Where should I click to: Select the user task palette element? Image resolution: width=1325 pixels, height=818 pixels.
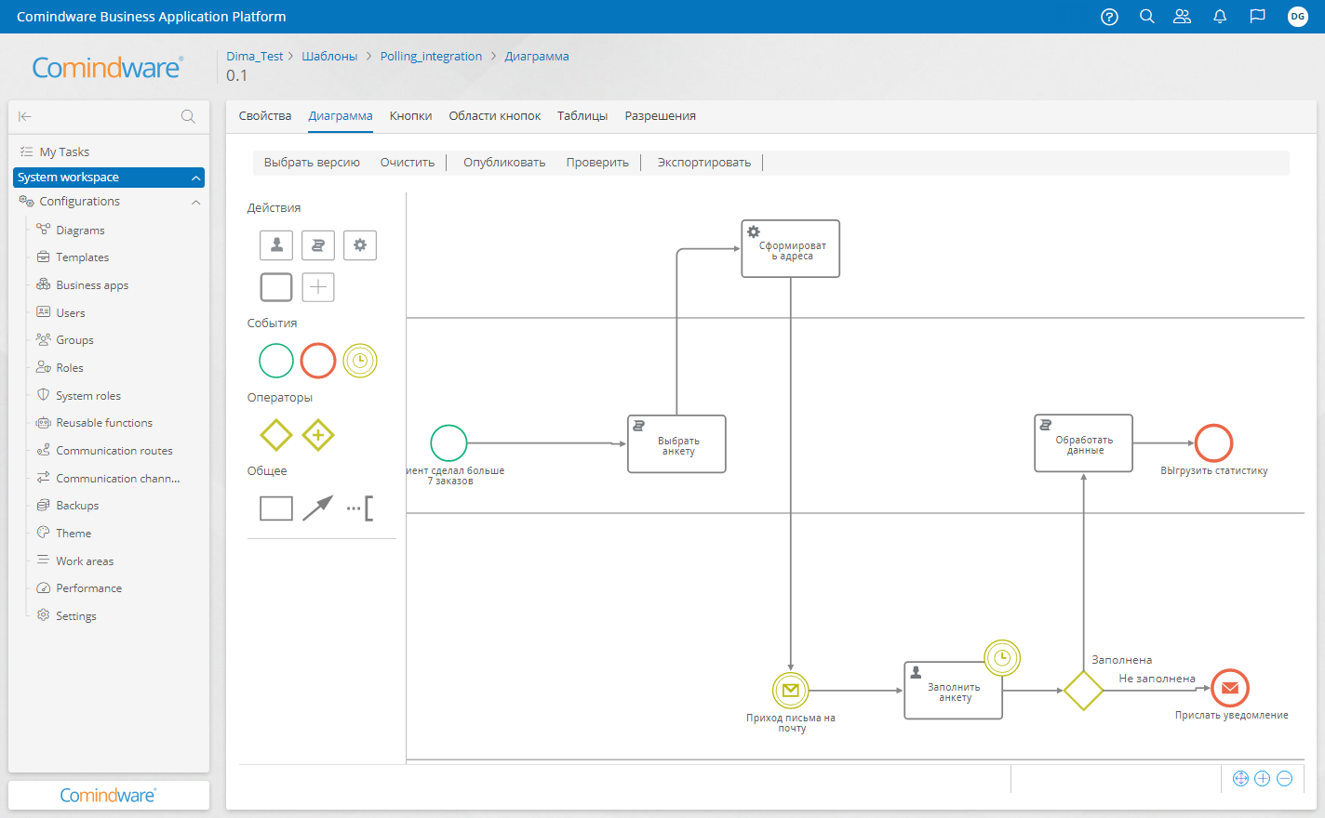click(x=276, y=245)
